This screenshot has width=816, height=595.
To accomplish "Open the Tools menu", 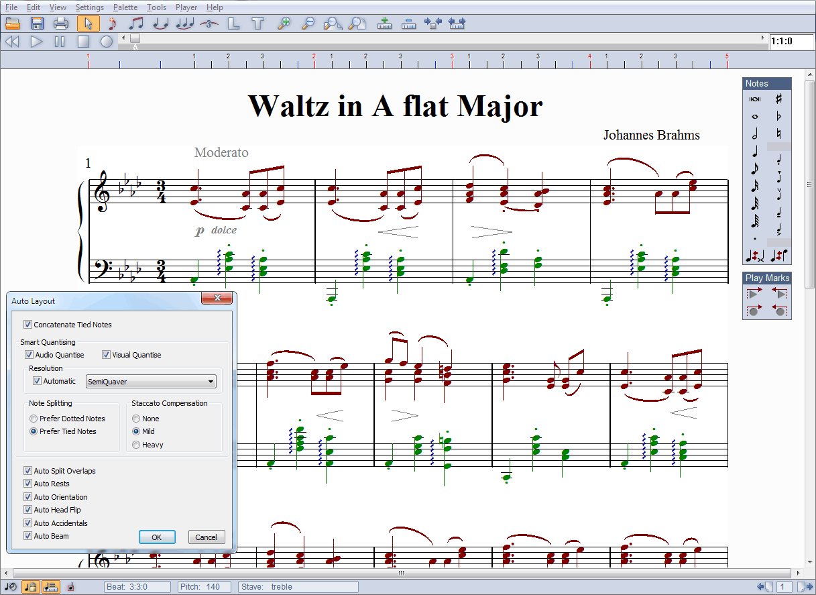I will pyautogui.click(x=157, y=7).
